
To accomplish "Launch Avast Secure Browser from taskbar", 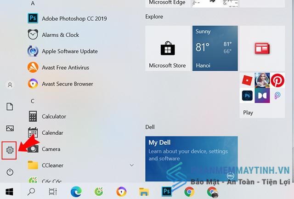I will 121,192.
